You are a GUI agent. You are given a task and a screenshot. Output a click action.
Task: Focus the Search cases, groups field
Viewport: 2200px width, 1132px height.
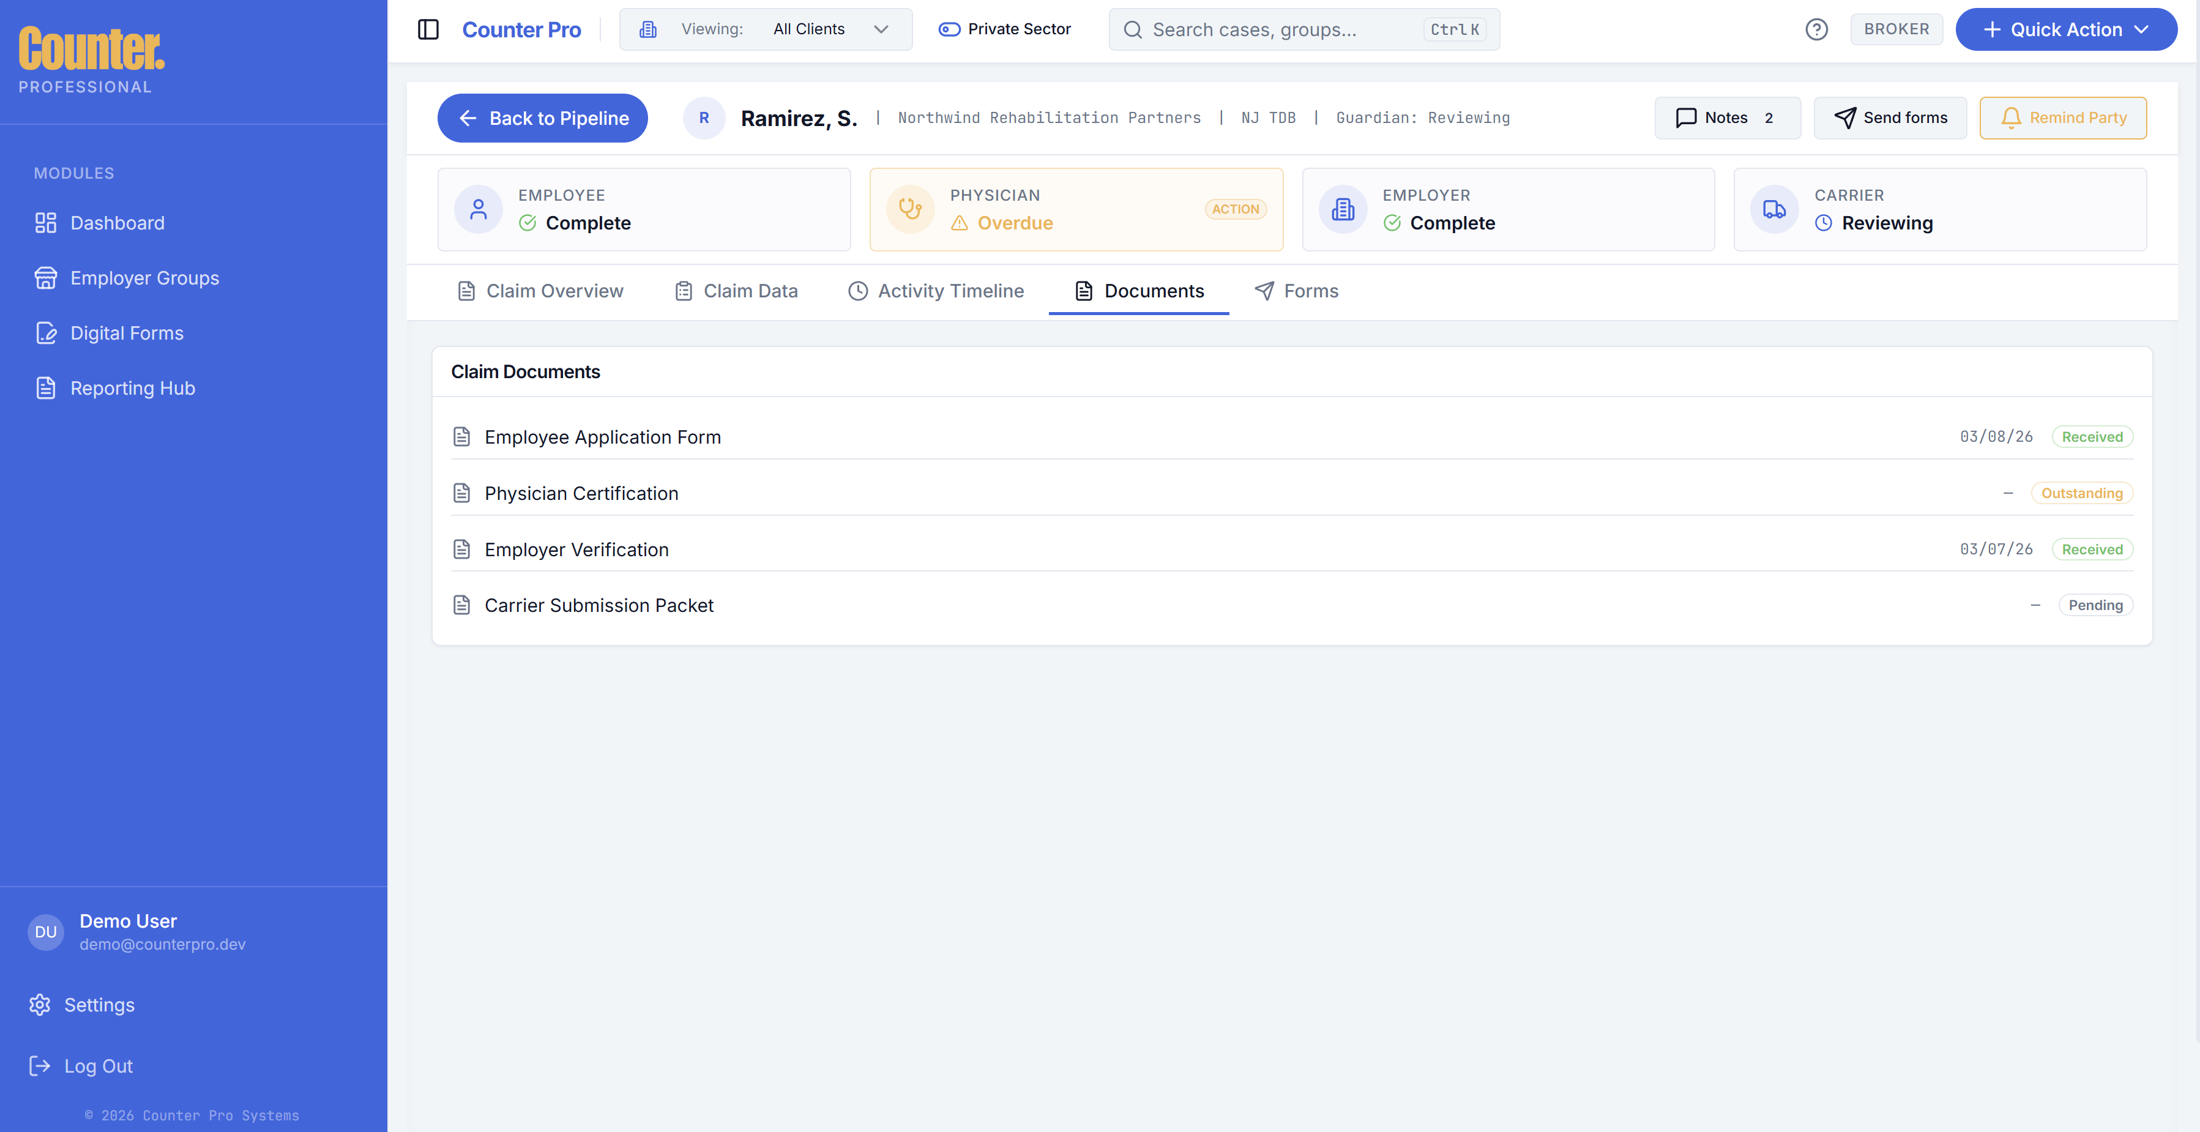click(1281, 29)
